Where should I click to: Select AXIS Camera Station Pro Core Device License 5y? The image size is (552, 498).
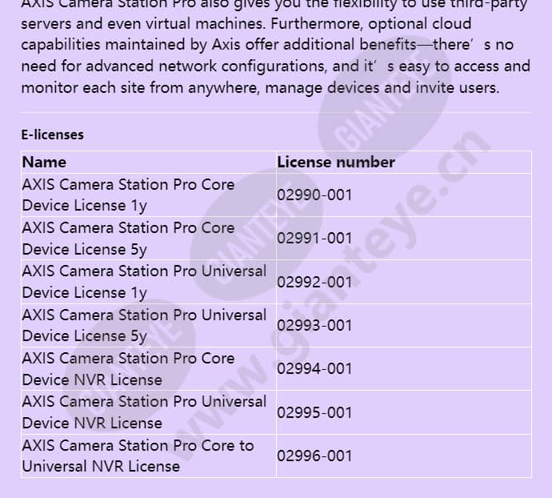click(128, 239)
